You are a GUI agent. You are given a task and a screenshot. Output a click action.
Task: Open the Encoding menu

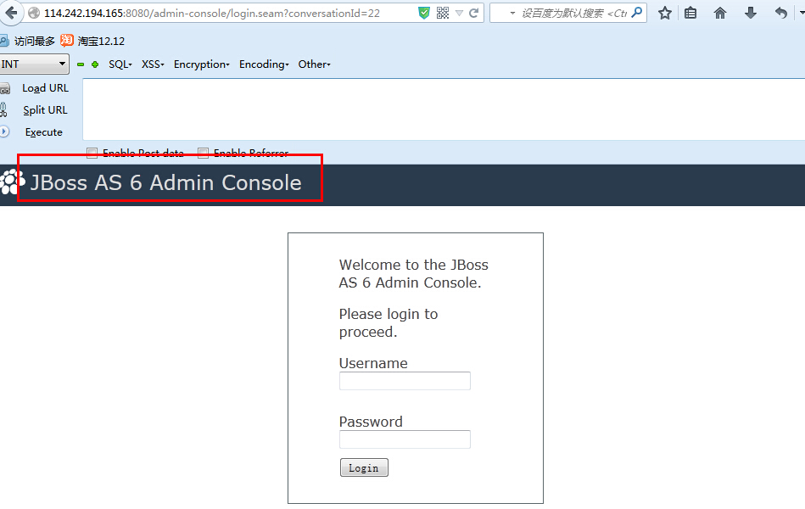264,64
